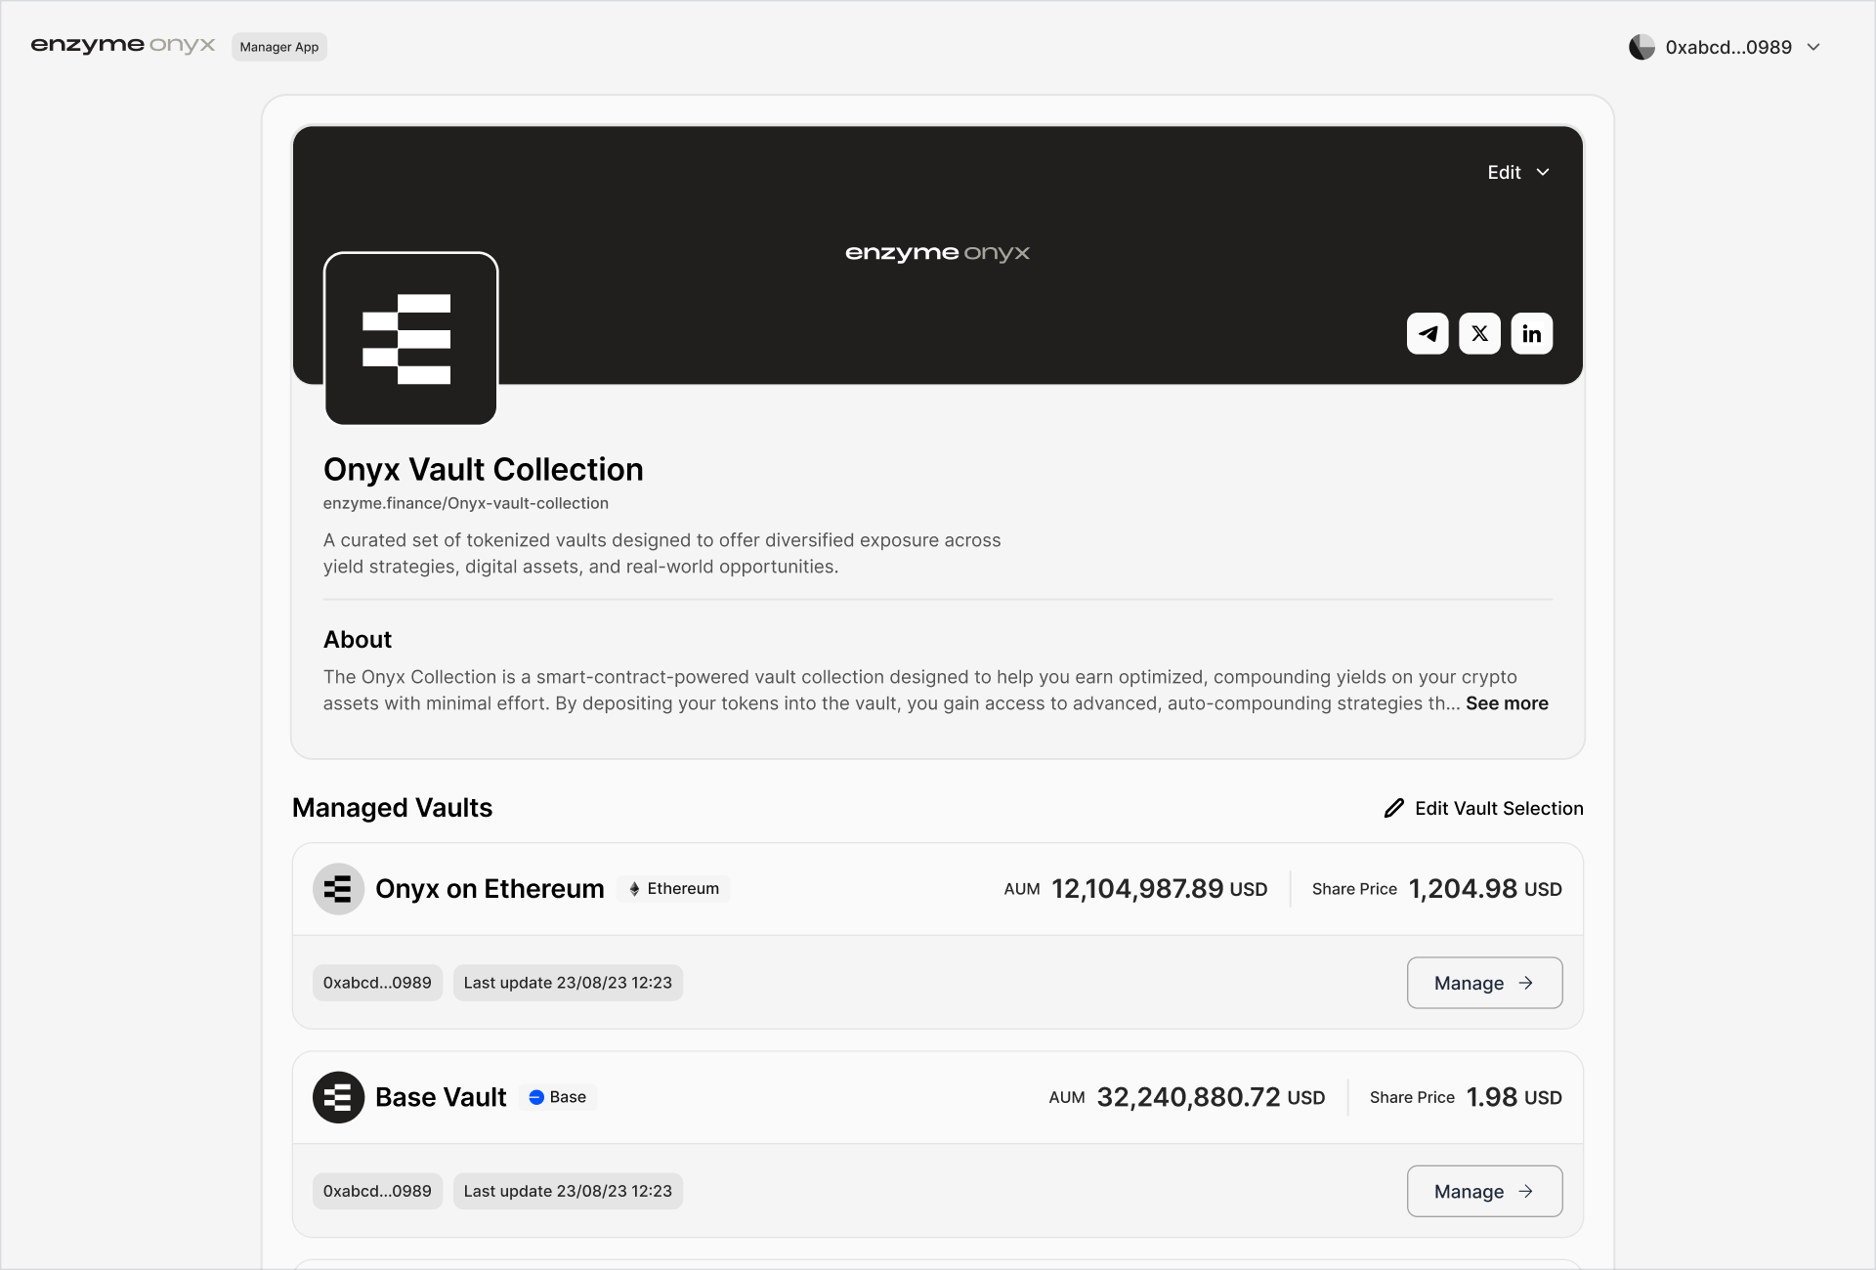1876x1270 pixels.
Task: Manage the Base Vault
Action: point(1484,1191)
